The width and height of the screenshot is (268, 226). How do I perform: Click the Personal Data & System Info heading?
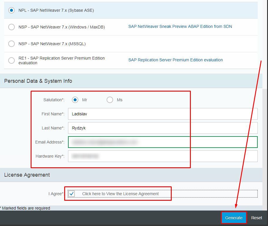tap(38, 81)
